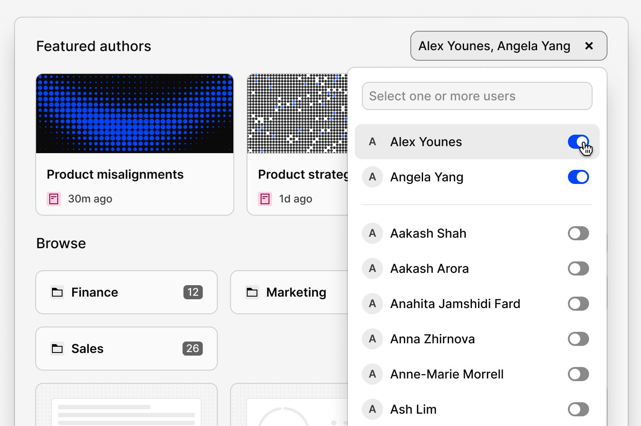
Task: Clear the selected authors with the X icon
Action: pos(589,46)
